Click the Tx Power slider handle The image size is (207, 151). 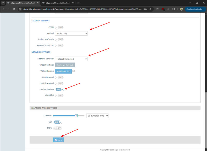pyautogui.click(x=76, y=116)
